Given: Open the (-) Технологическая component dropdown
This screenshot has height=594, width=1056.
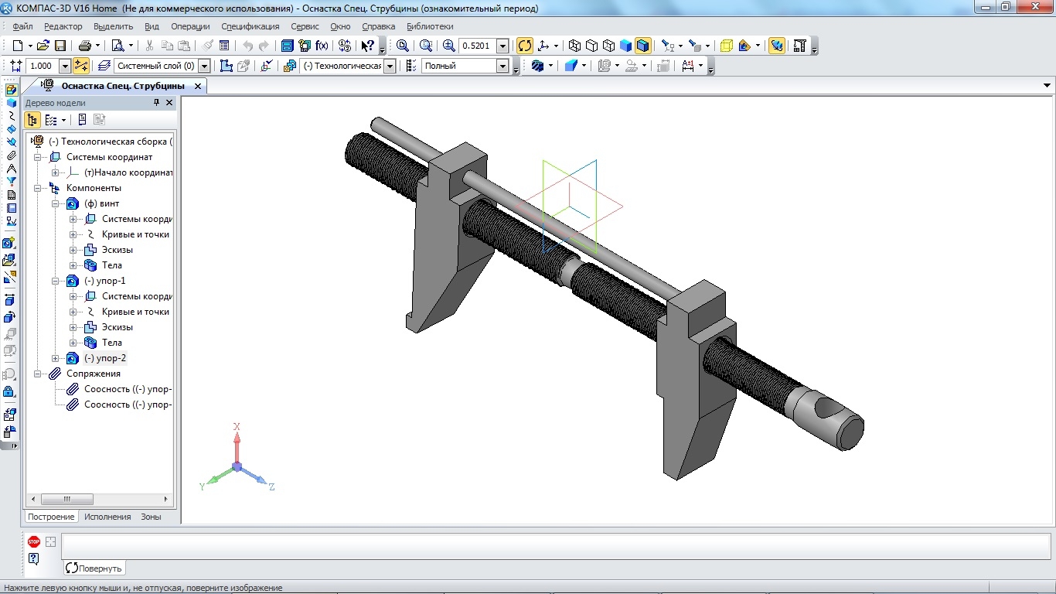Looking at the screenshot, I should [x=390, y=66].
